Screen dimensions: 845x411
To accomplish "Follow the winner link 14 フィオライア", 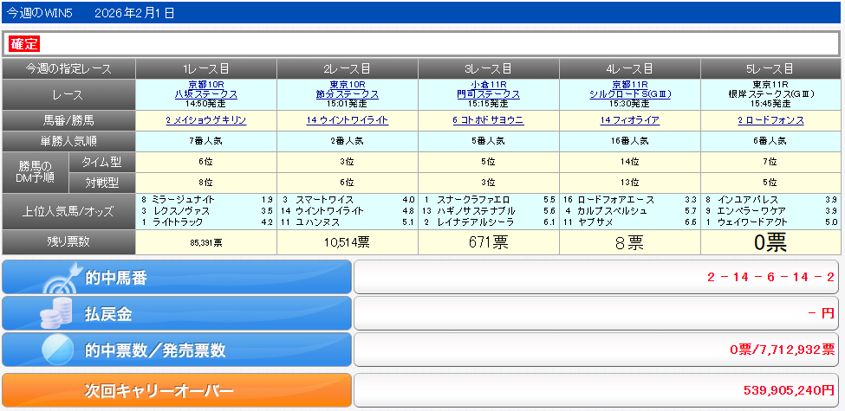I will click(x=630, y=120).
